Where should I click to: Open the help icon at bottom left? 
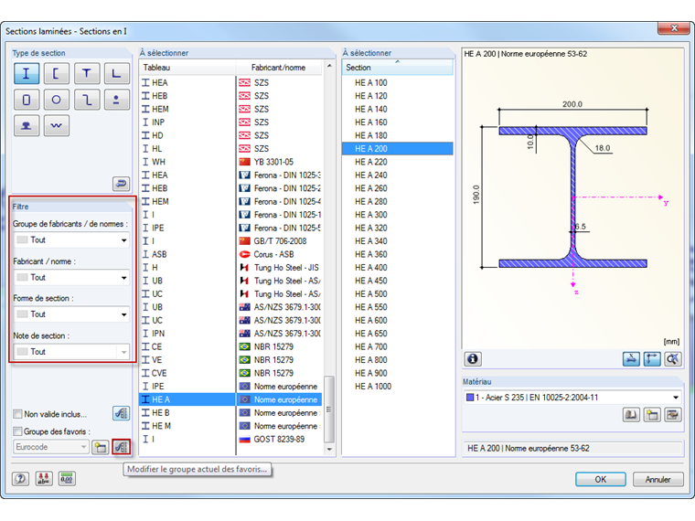pyautogui.click(x=20, y=479)
